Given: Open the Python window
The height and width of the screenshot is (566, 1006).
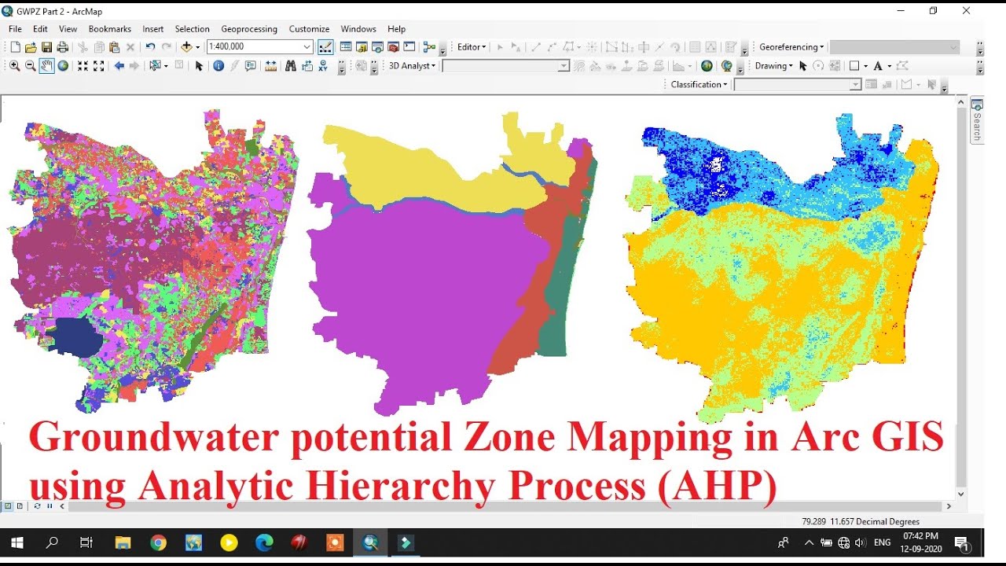Looking at the screenshot, I should pyautogui.click(x=409, y=47).
